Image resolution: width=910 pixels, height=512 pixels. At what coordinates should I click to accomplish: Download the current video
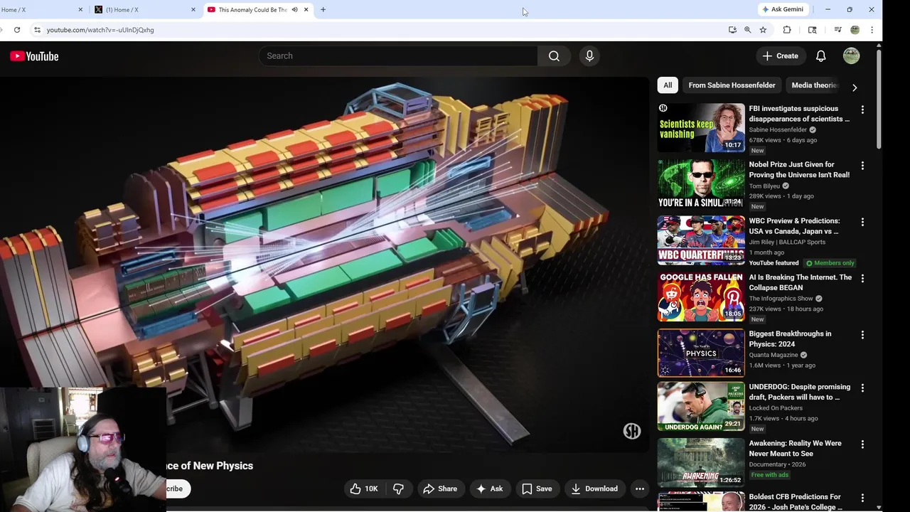coord(594,489)
